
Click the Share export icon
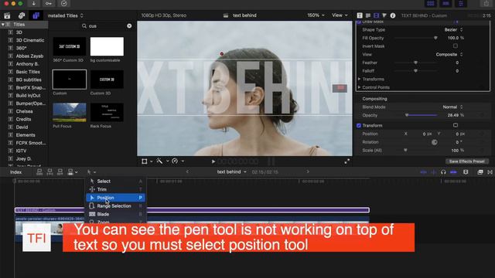tap(486, 3)
